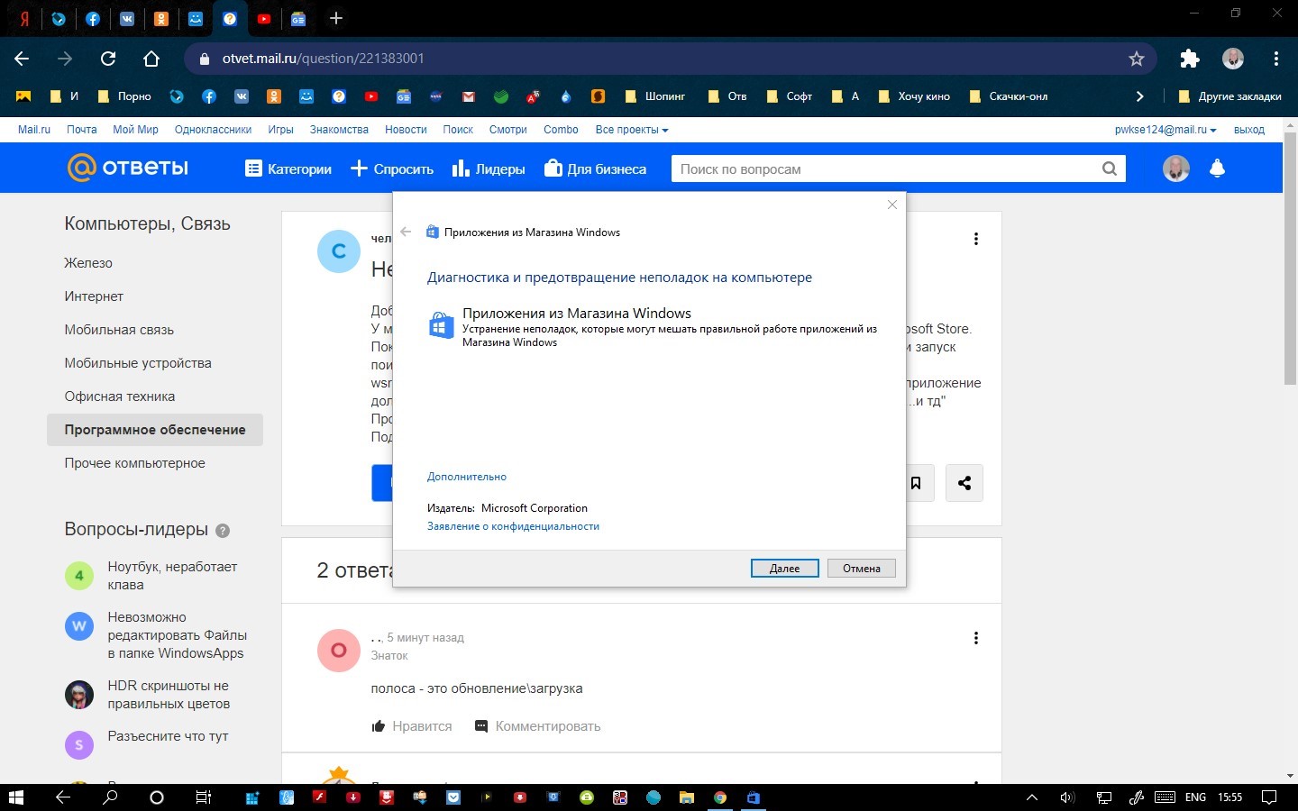The image size is (1298, 811).
Task: Open the Gmail bookmark in bookmarks bar
Action: click(469, 96)
